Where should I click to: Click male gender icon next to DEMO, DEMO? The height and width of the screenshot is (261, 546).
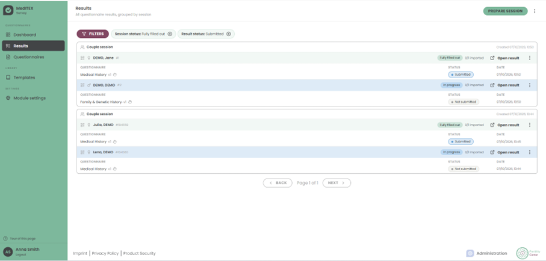[x=89, y=85]
